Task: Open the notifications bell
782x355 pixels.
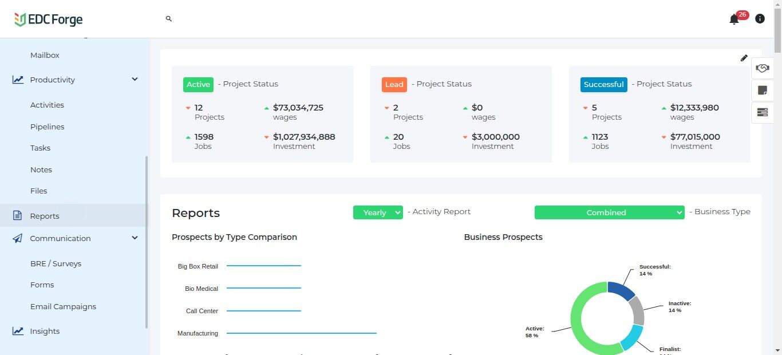Action: [734, 19]
